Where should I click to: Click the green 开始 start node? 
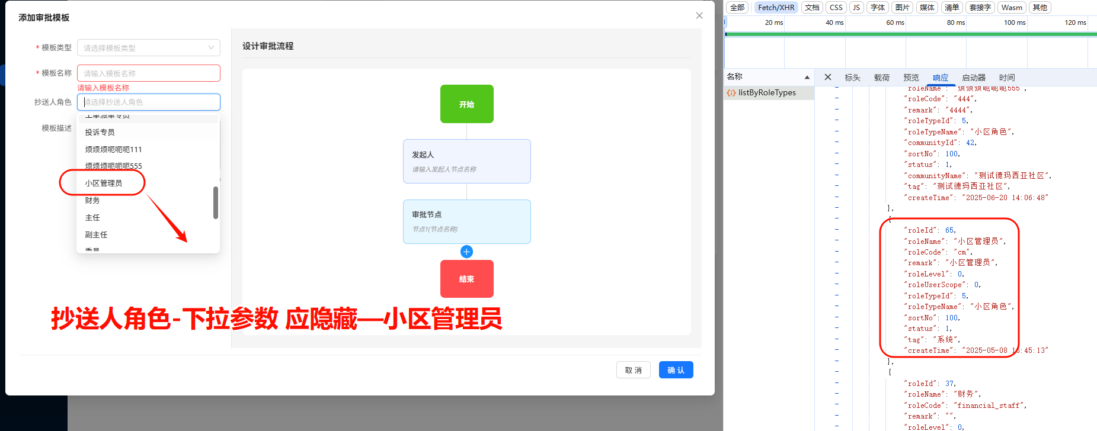tap(466, 104)
